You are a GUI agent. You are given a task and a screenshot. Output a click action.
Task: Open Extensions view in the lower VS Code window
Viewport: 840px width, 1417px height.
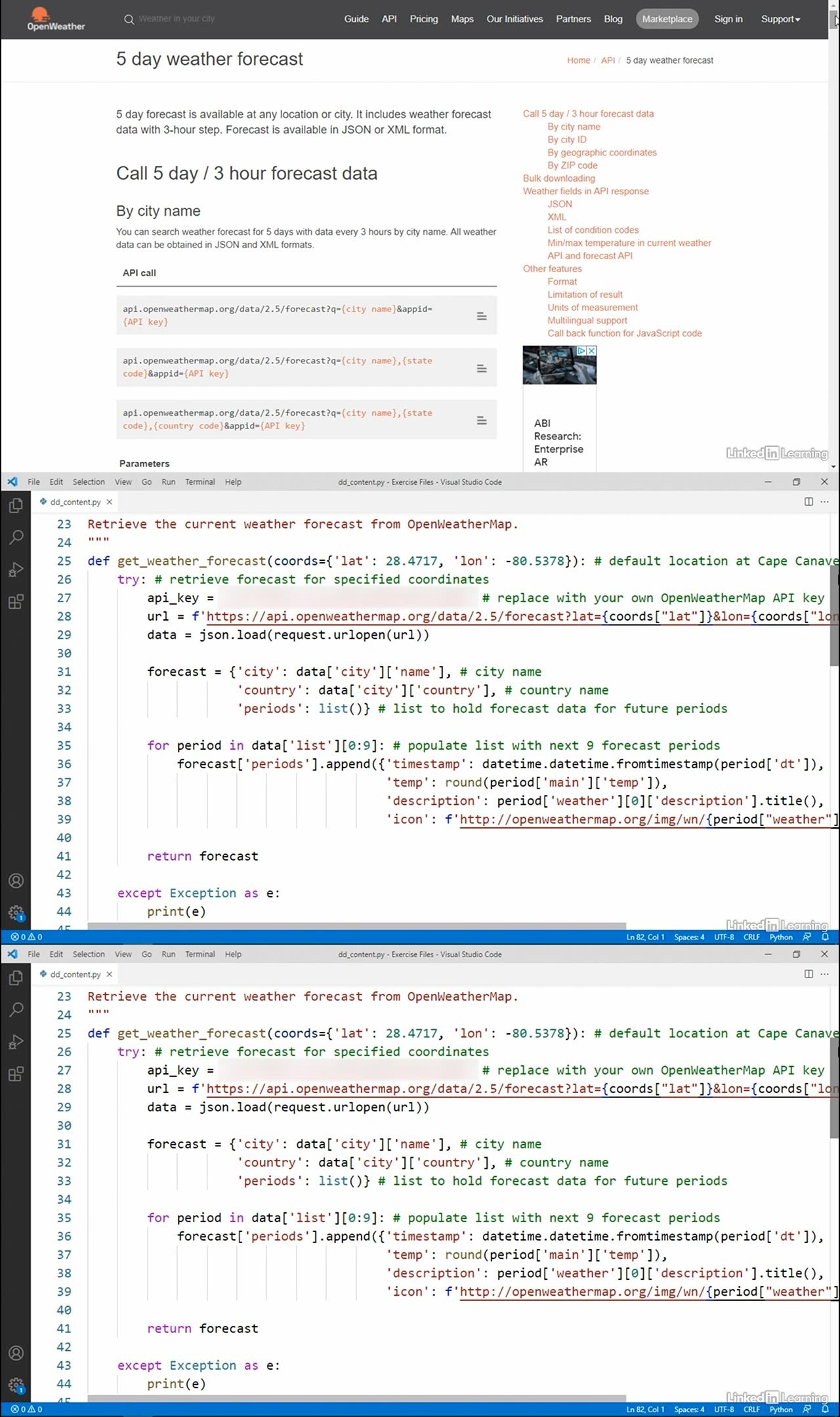pos(16,1074)
